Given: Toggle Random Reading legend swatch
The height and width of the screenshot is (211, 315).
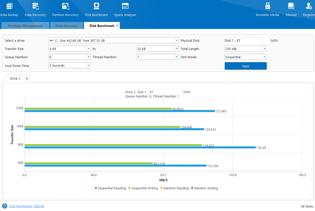Looking at the screenshot, I should click(x=161, y=188).
